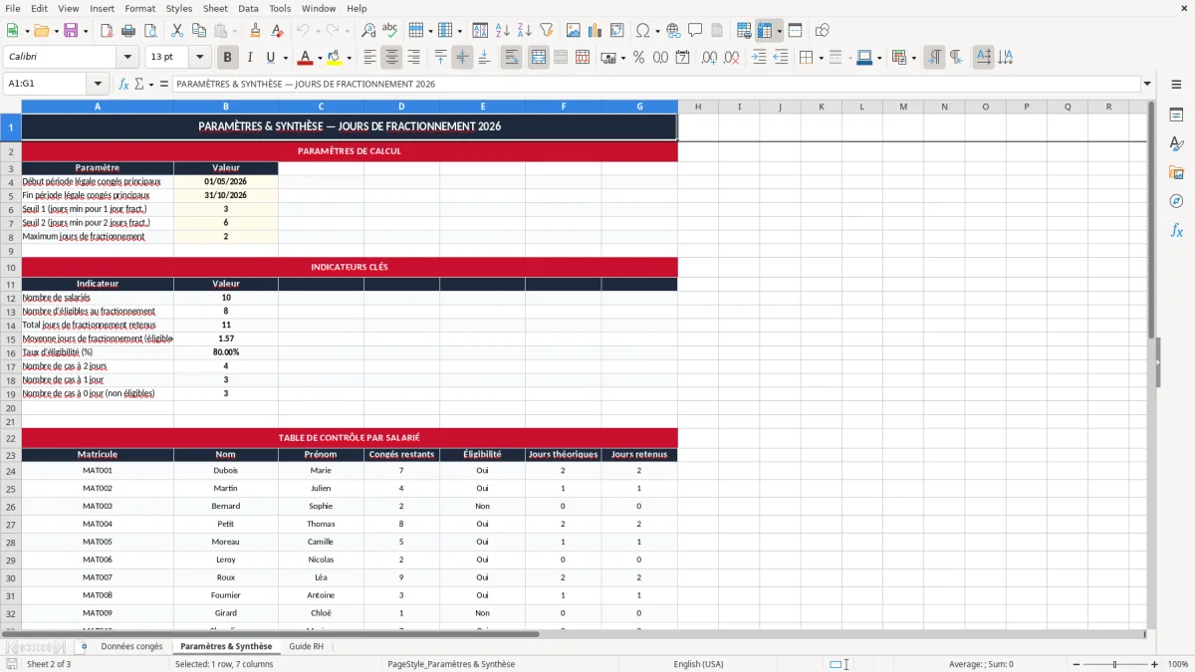Toggle Center Vertically alignment
Image resolution: width=1195 pixels, height=672 pixels.
[462, 58]
